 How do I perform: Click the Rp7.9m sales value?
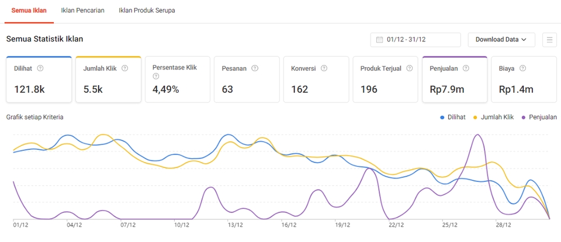pyautogui.click(x=447, y=89)
